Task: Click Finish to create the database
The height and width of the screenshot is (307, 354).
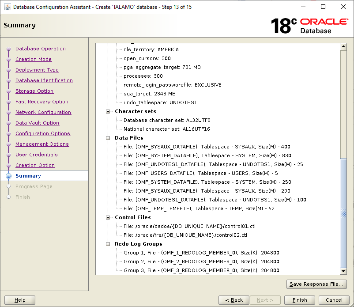Action: 300,300
